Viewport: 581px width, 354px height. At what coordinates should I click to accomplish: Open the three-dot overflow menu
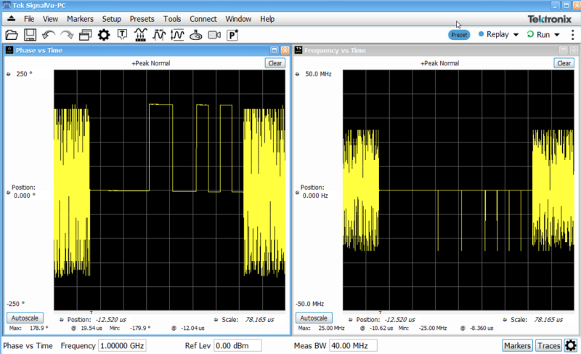tap(573, 34)
